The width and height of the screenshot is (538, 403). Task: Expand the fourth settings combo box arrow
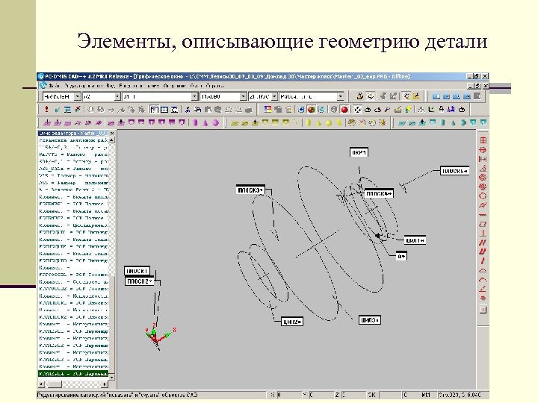click(244, 96)
